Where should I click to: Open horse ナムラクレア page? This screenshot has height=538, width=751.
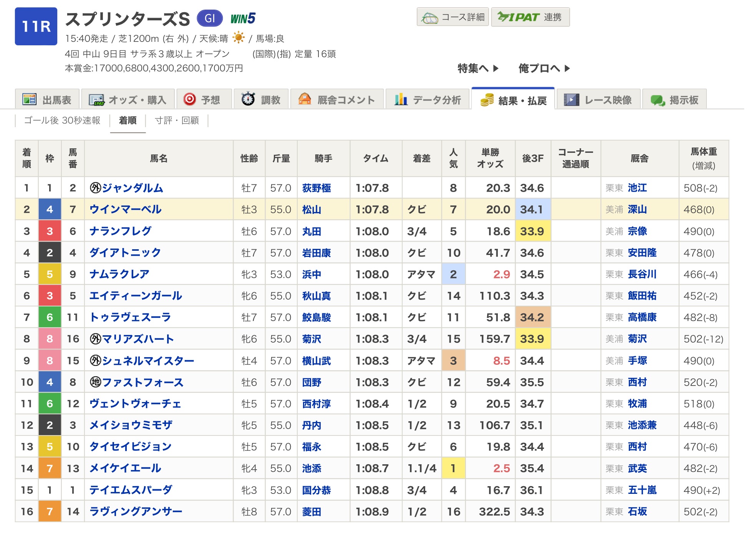[x=119, y=274]
